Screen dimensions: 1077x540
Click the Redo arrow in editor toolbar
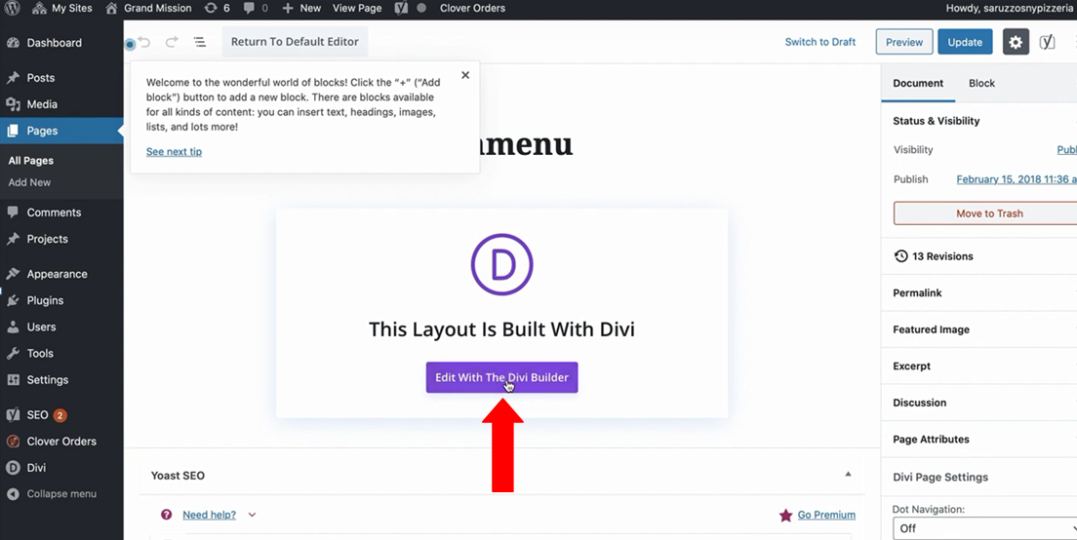(x=172, y=42)
